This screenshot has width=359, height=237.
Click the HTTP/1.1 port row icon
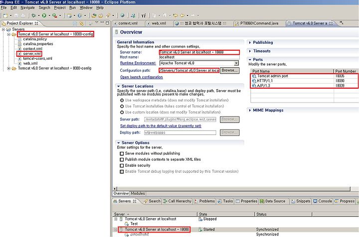point(254,81)
